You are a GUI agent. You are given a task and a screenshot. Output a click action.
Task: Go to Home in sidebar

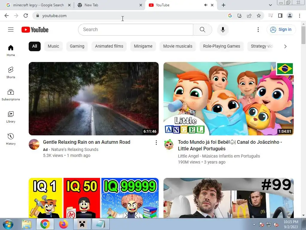11,51
